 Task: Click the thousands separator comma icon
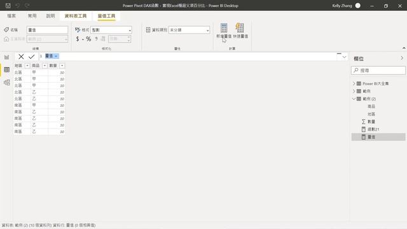point(96,39)
